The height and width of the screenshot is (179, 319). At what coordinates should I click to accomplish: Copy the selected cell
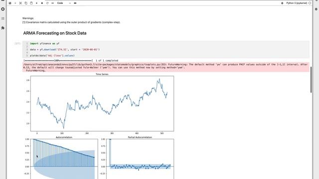26,3
